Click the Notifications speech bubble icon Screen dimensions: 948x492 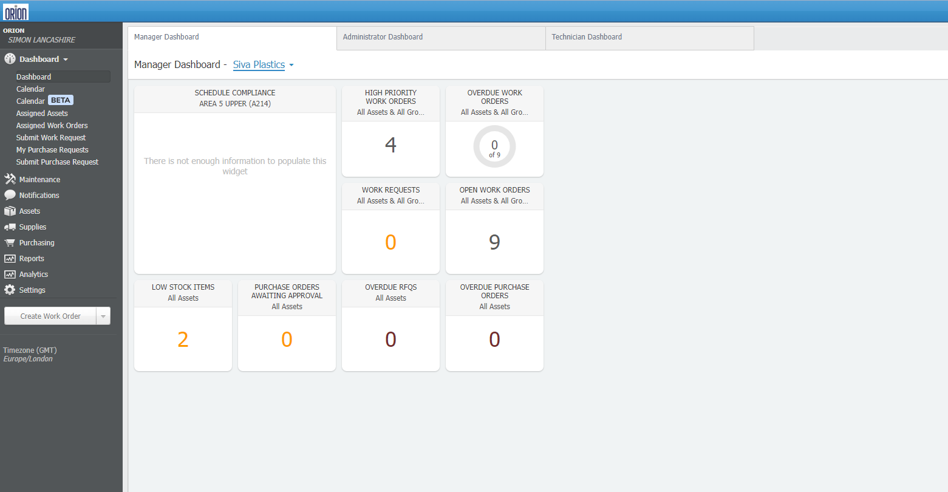(10, 195)
